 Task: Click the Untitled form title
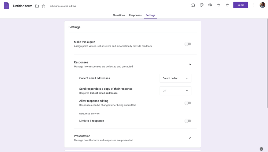point(23,6)
